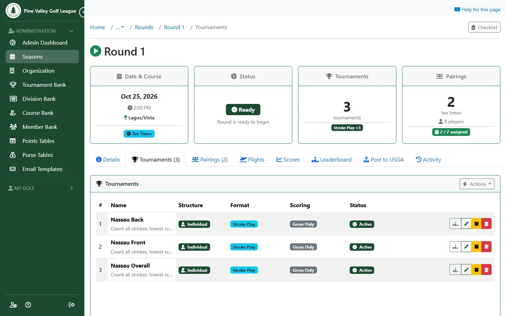Click the user settings icon at sidebar bottom
506x316 pixels.
(x=13, y=305)
